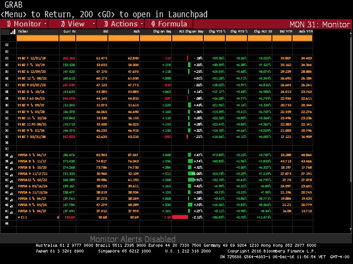Sort by the Pct Chg on Day header

(191, 32)
